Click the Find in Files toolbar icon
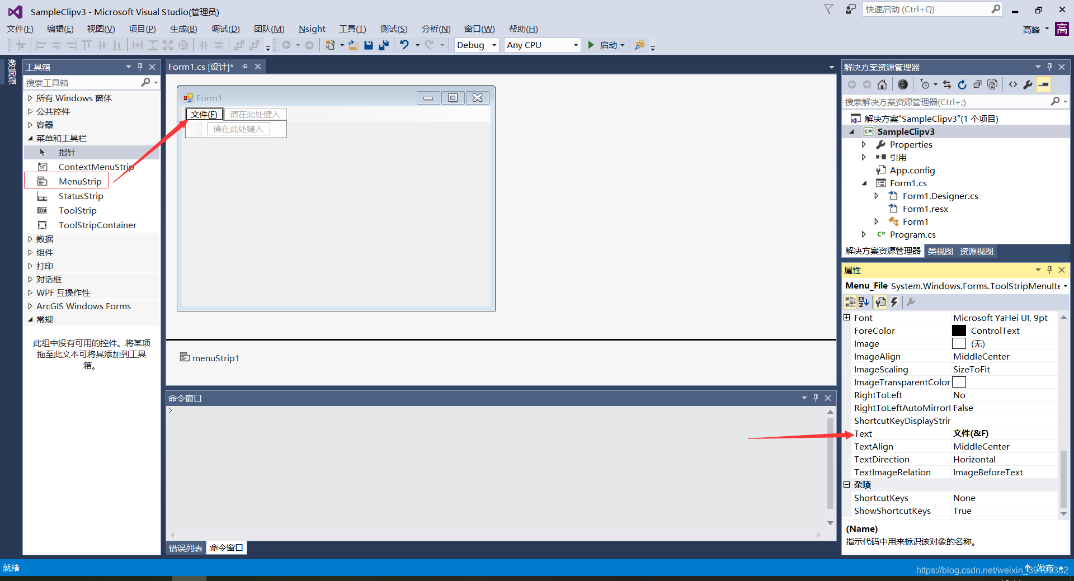Screen dimensions: 1074x581 point(639,45)
